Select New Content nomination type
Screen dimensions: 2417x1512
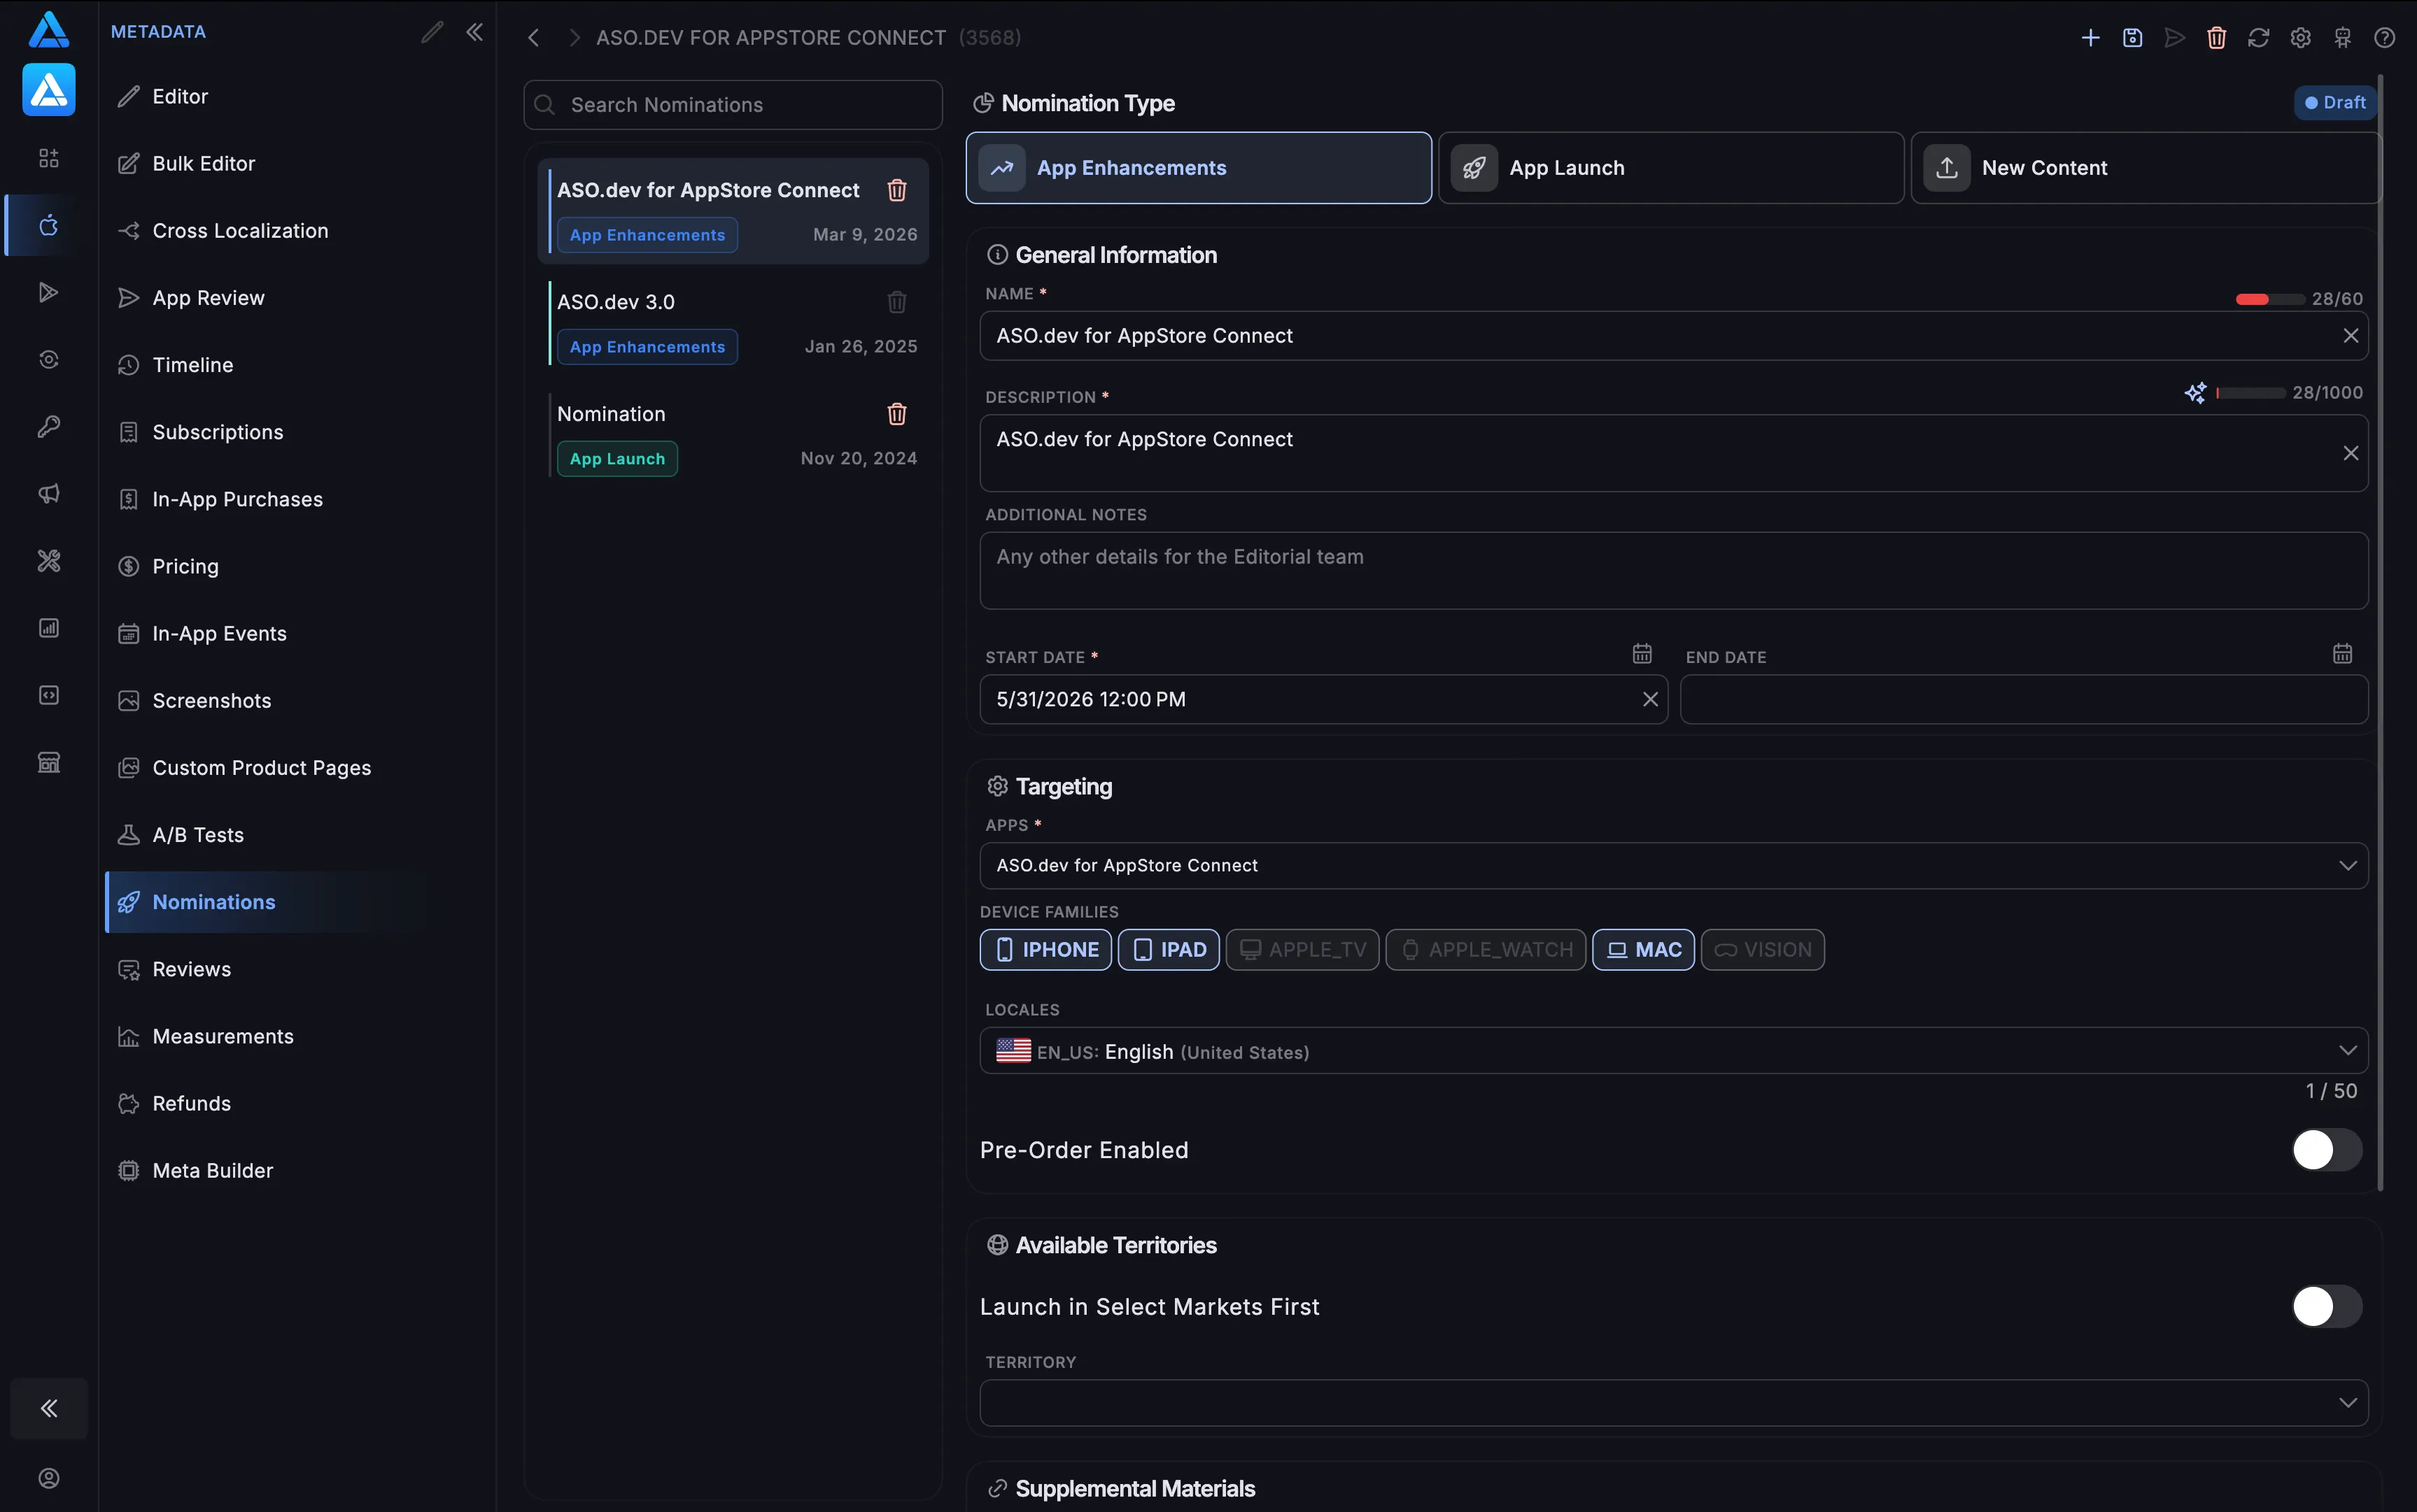[2145, 168]
